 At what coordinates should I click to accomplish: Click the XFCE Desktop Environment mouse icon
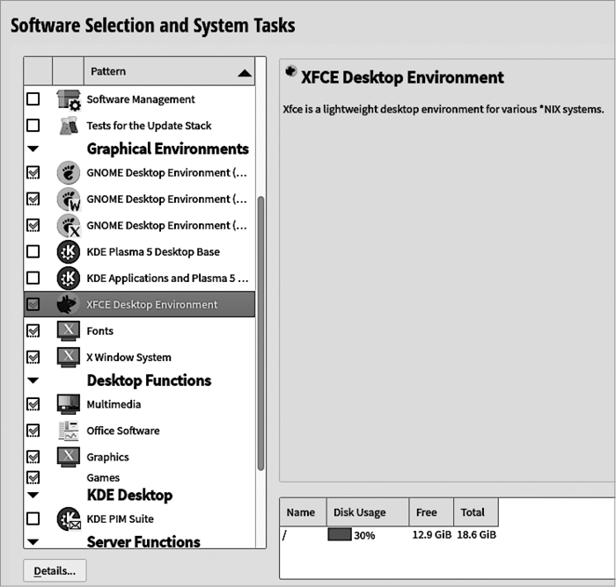point(68,305)
